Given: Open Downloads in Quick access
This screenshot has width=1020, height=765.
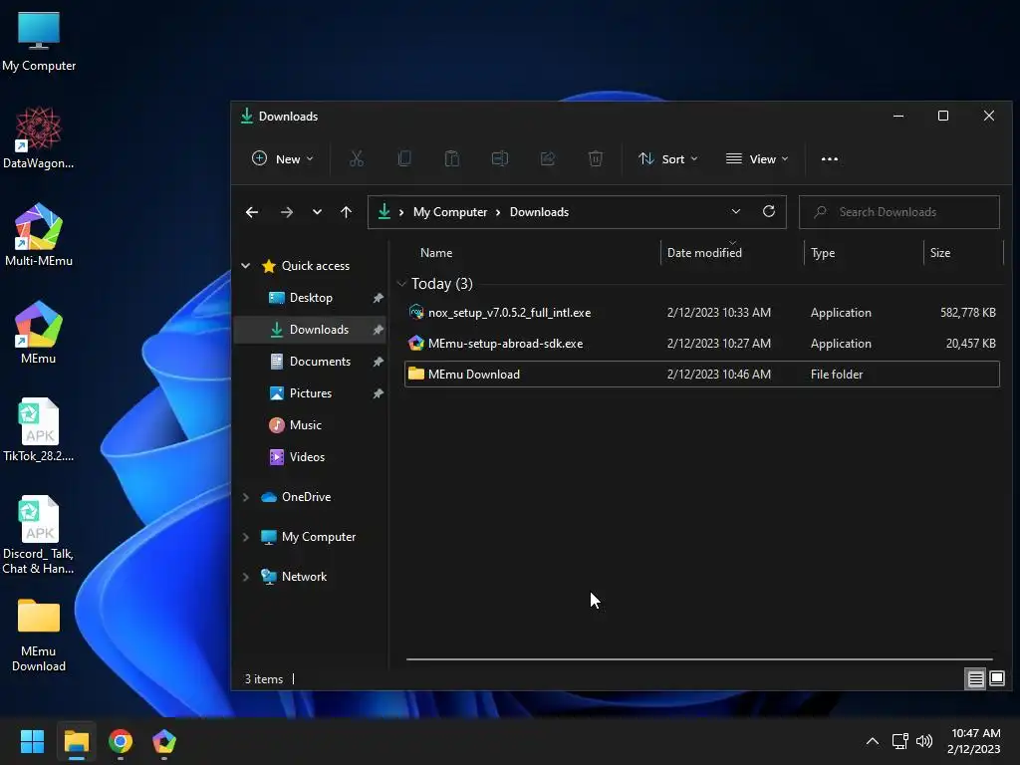Looking at the screenshot, I should click(311, 329).
